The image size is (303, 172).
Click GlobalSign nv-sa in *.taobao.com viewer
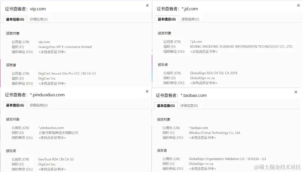tap(201, 164)
